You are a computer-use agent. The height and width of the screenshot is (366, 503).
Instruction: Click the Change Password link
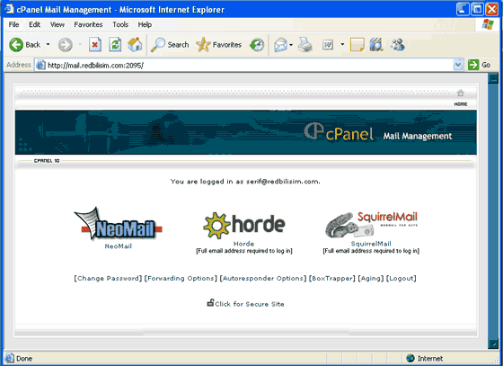pyautogui.click(x=108, y=279)
